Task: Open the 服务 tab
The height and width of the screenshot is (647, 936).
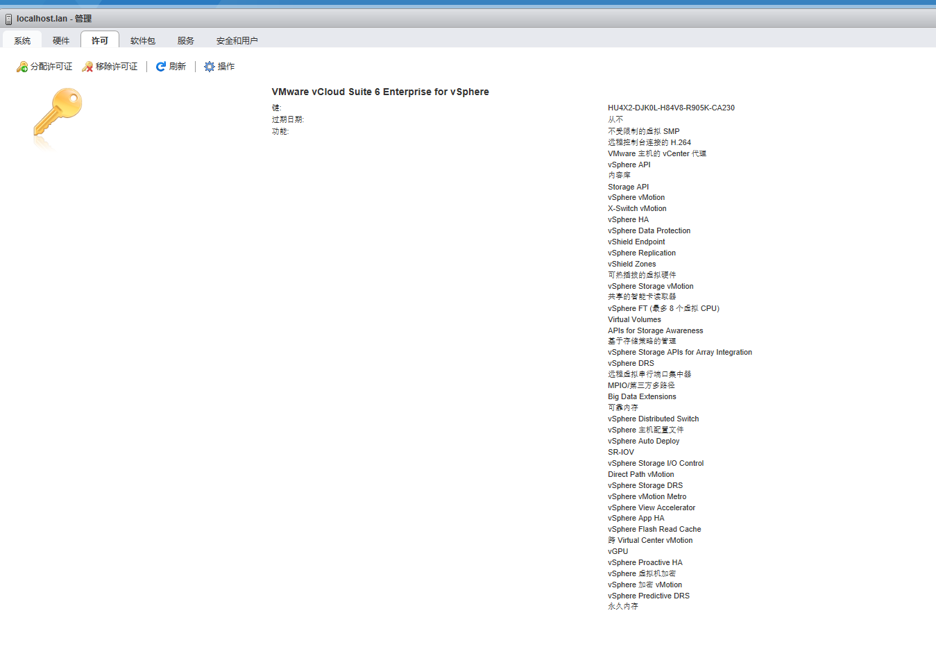Action: (186, 40)
